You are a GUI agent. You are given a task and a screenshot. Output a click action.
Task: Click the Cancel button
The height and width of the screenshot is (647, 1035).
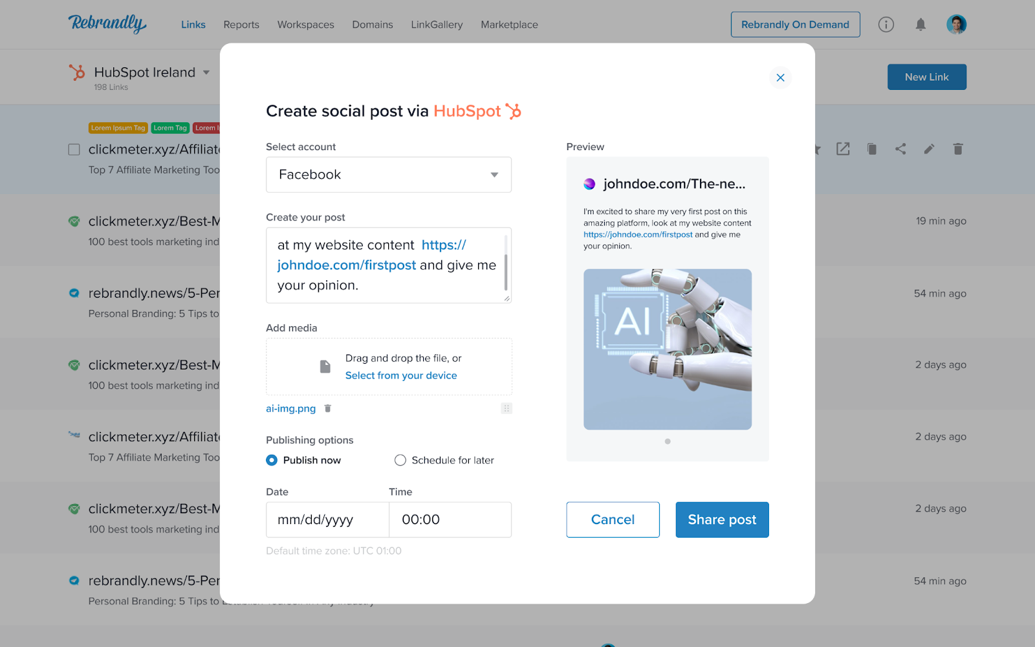[613, 520]
